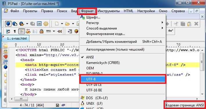206x109 pixels.
Task: Open settings via the gear toolbar icon
Action: point(46,24)
